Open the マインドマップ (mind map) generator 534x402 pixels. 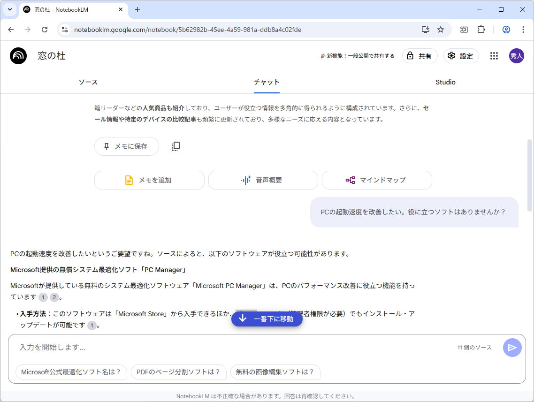(x=377, y=180)
